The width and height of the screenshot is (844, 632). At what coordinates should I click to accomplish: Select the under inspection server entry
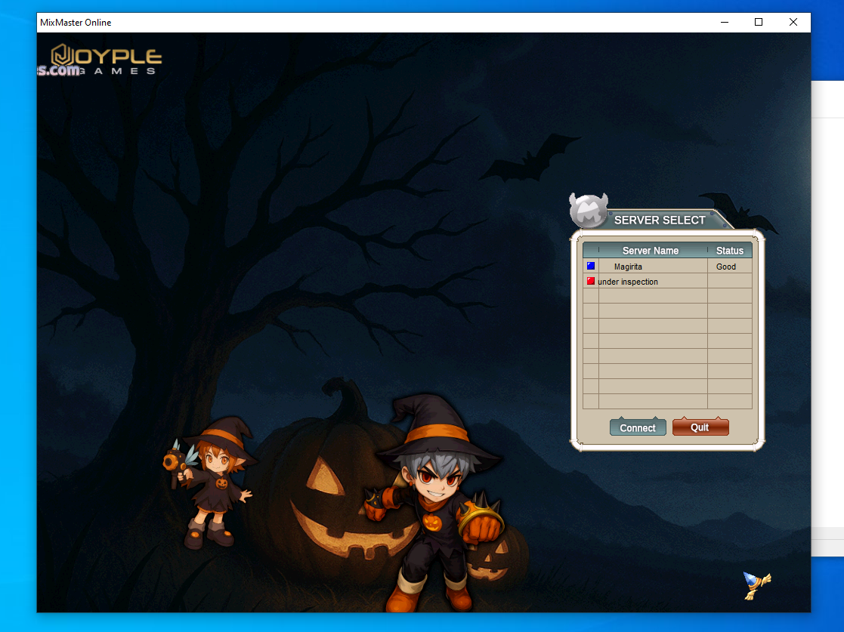coord(628,282)
